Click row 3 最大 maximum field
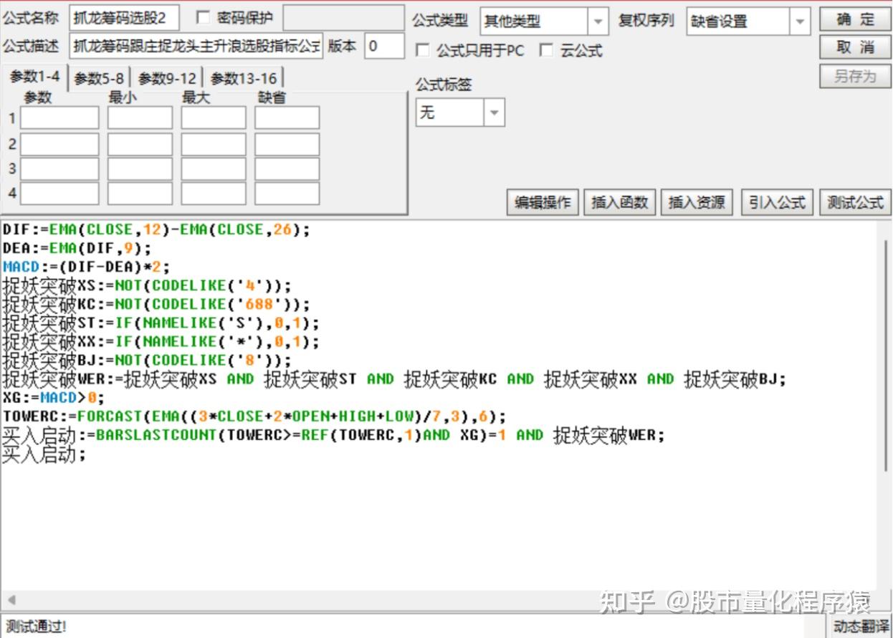The width and height of the screenshot is (893, 638). 214,168
